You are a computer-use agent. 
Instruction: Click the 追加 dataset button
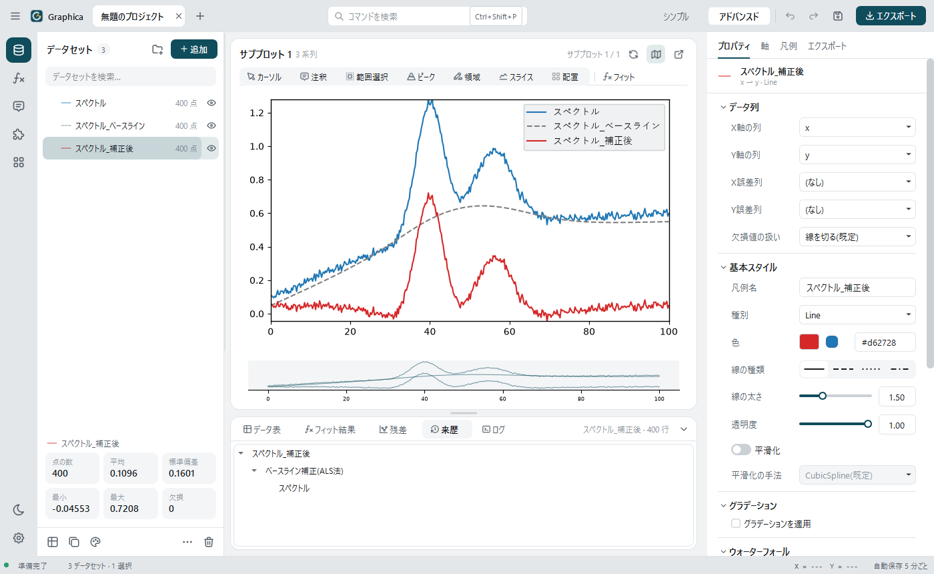[194, 49]
